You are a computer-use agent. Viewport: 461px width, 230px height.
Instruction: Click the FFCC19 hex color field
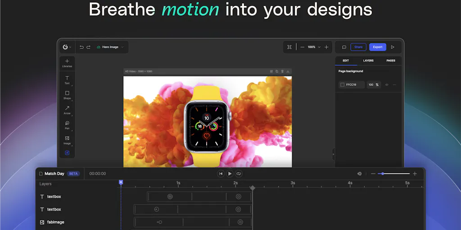tap(352, 85)
